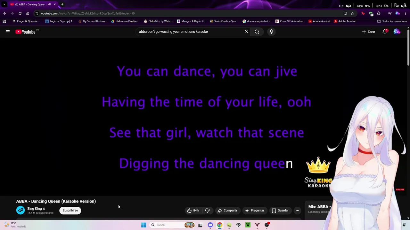
Task: Click the ABBA Dancing Queen video title
Action: [56, 201]
